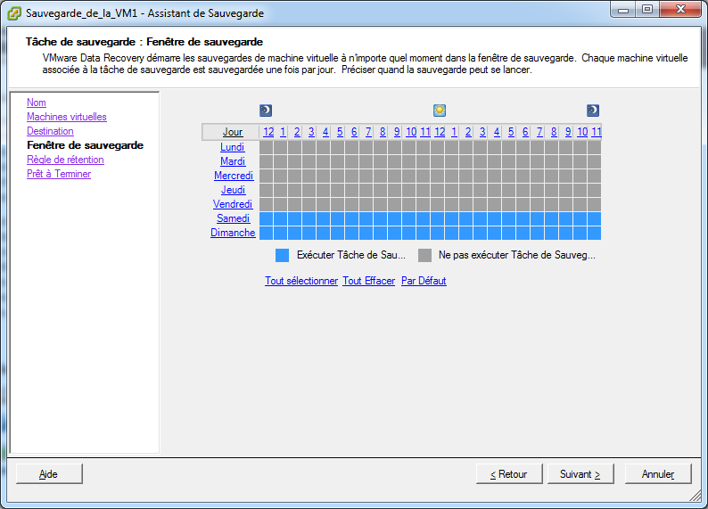Viewport: 708px width, 509px height.
Task: Toggle Jeudi cell under first 10 column
Action: pos(408,190)
